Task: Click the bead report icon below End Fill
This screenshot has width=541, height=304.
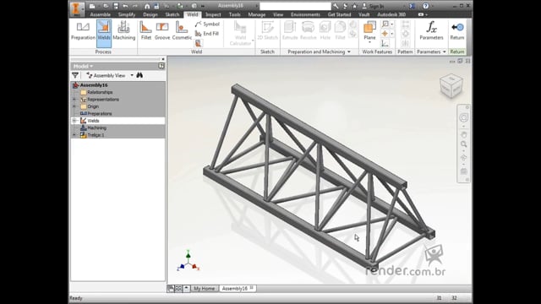Action: click(199, 43)
